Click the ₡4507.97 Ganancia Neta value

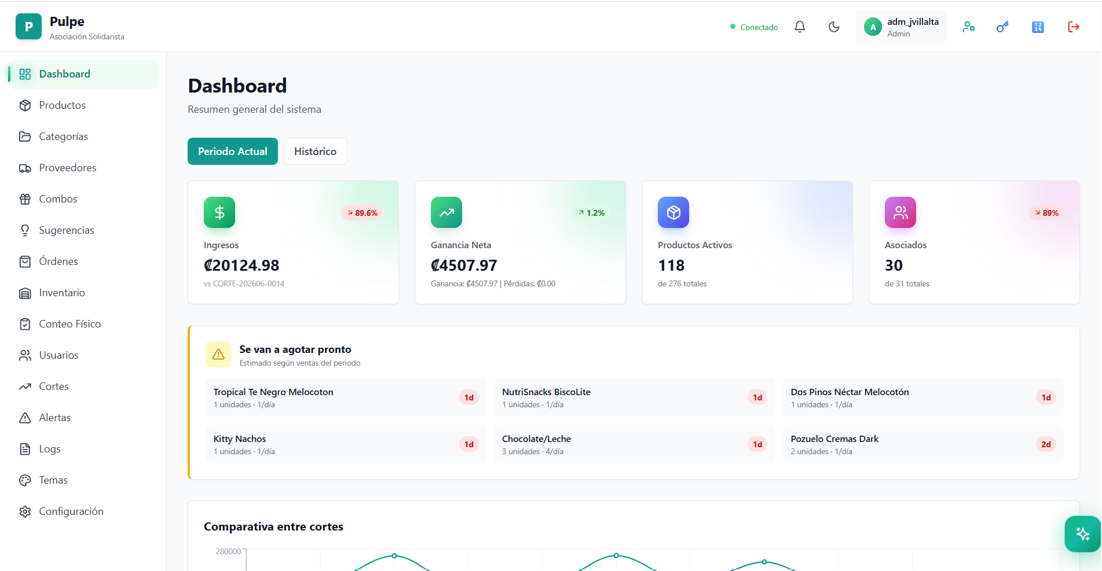[x=464, y=265]
